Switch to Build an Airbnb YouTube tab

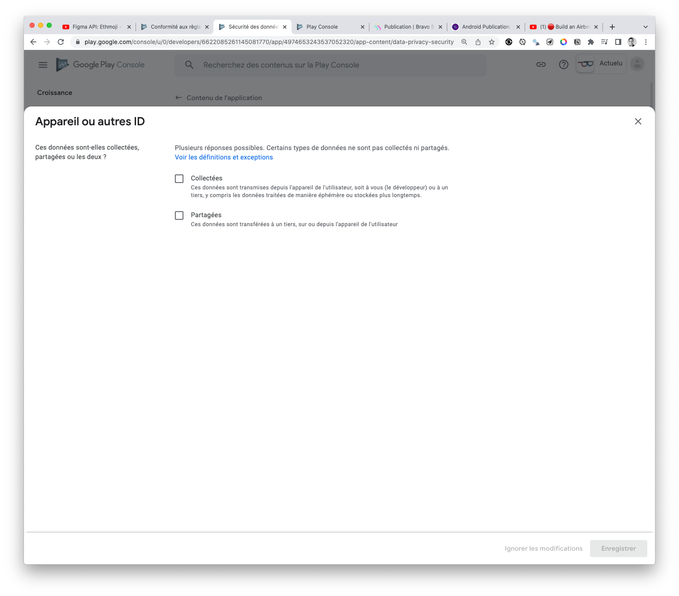pos(563,27)
